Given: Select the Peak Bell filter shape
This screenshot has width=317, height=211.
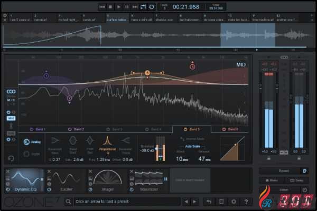Looking at the screenshot, I should [90, 141].
